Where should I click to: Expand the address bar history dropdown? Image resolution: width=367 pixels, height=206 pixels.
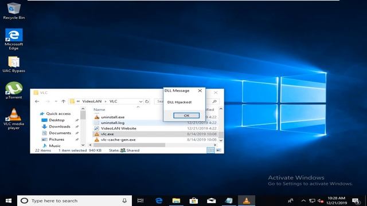[x=140, y=101]
